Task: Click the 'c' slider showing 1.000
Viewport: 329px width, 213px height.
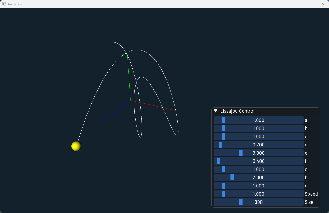Action: coord(258,136)
